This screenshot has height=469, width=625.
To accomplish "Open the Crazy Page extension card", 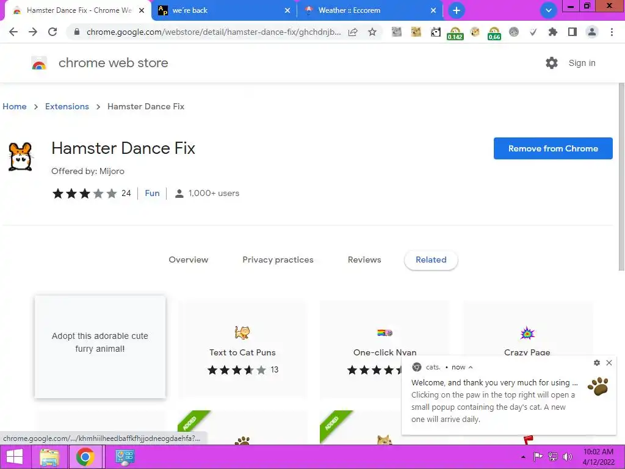I will [527, 328].
